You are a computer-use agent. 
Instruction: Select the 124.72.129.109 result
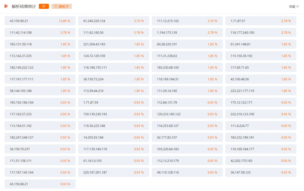94,56
